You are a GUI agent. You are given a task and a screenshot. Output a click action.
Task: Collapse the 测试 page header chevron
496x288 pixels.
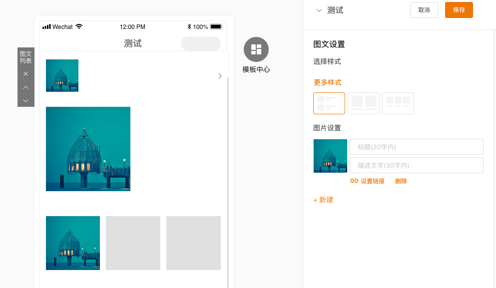point(319,10)
